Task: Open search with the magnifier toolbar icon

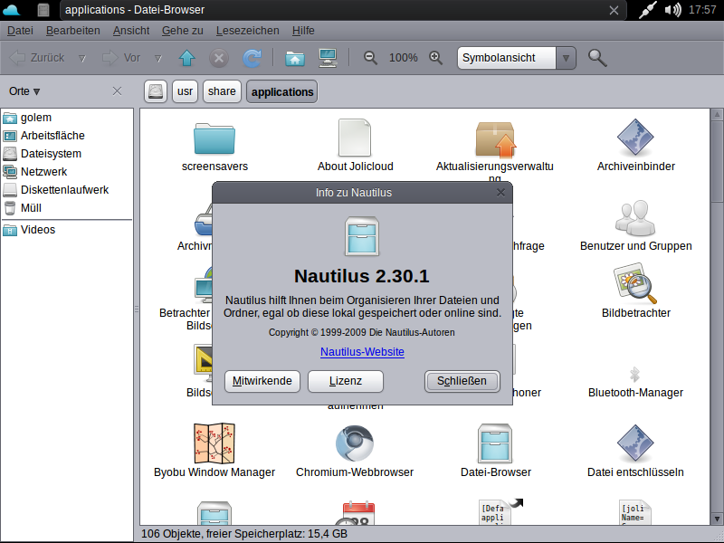Action: pos(596,57)
